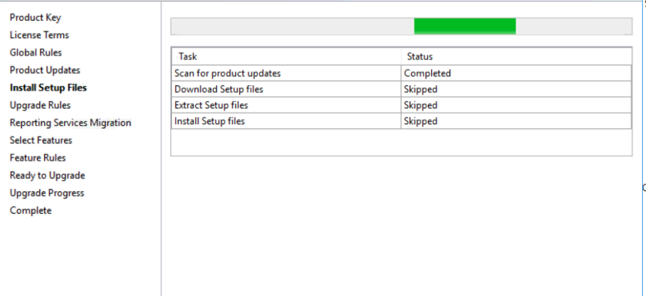Open the Upgrade Rules step
Screen dimensions: 646x296
(x=40, y=105)
